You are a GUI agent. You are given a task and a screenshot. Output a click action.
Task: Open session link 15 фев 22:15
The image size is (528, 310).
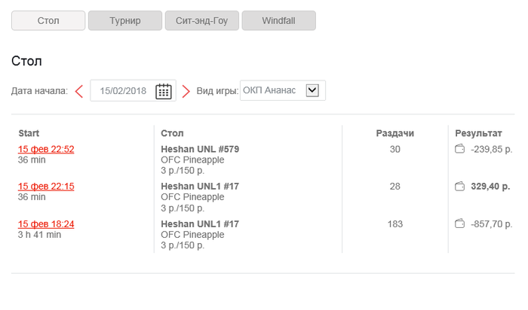point(46,186)
